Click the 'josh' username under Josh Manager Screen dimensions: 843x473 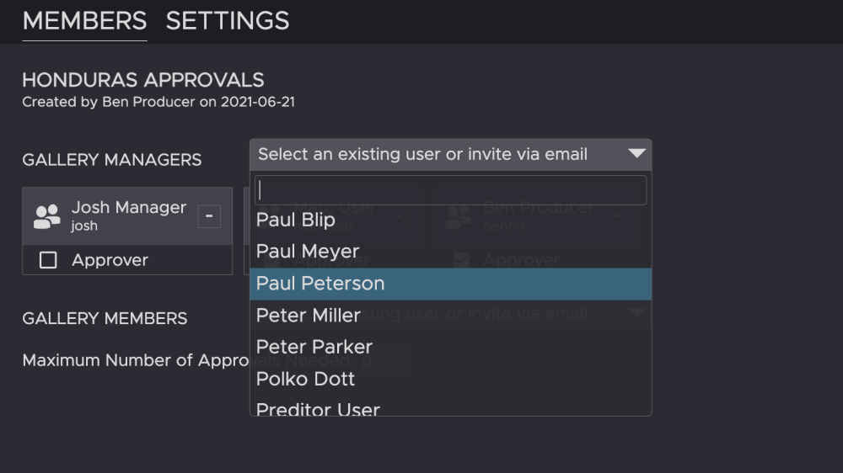coord(84,226)
